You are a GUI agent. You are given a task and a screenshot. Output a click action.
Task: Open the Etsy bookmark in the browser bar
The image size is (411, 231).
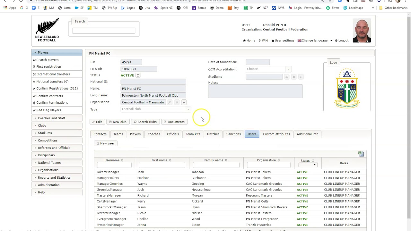(234, 8)
